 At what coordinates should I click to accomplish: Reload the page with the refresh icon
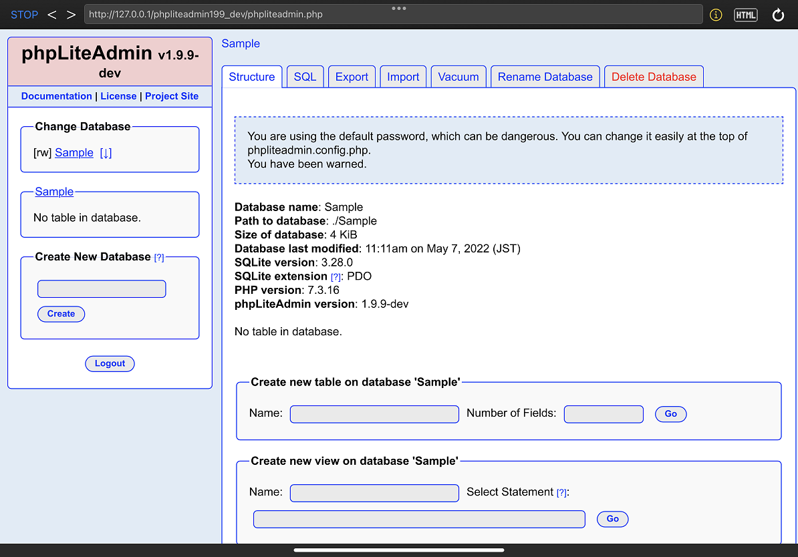click(x=778, y=15)
